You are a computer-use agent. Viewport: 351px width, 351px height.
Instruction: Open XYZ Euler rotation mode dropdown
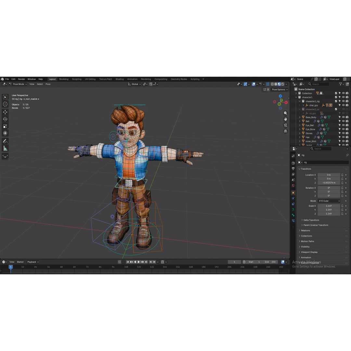pos(329,201)
